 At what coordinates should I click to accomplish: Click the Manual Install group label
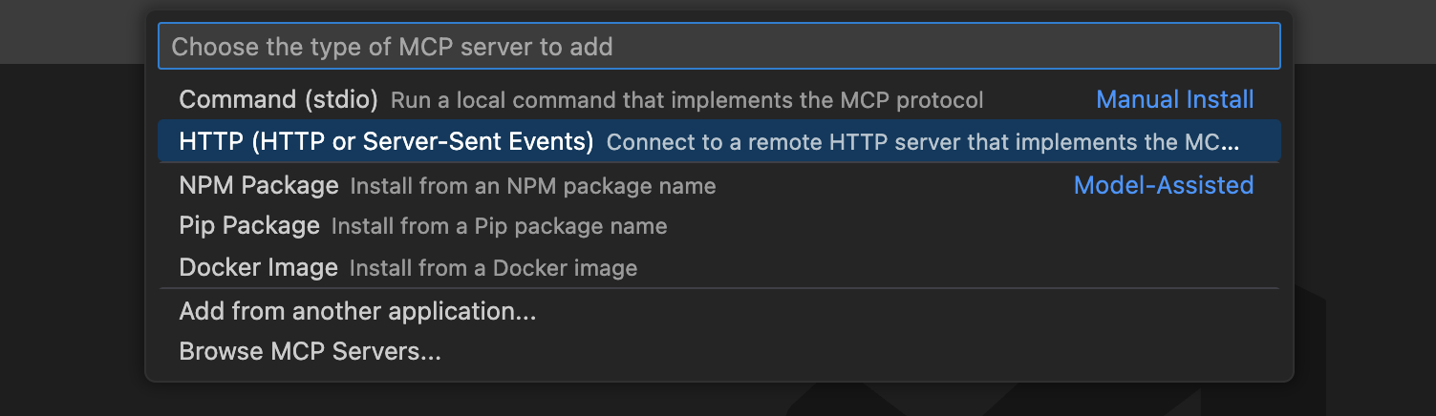1174,100
